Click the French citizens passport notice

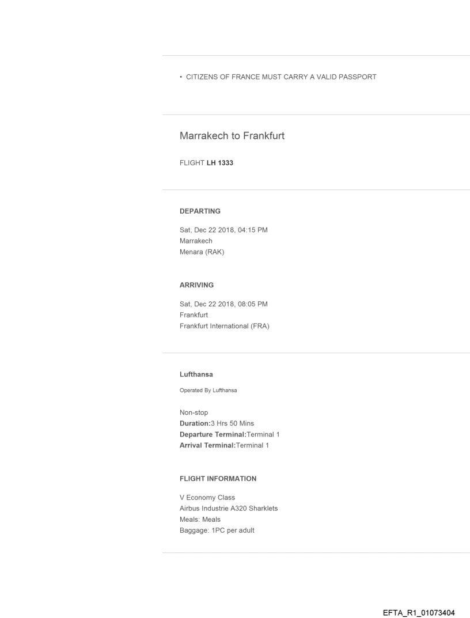tap(278, 77)
